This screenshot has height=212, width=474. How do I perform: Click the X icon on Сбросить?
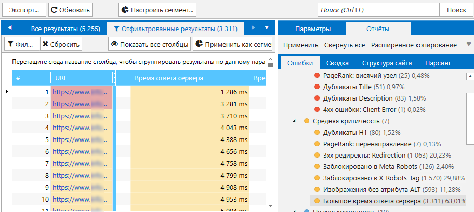(46, 45)
